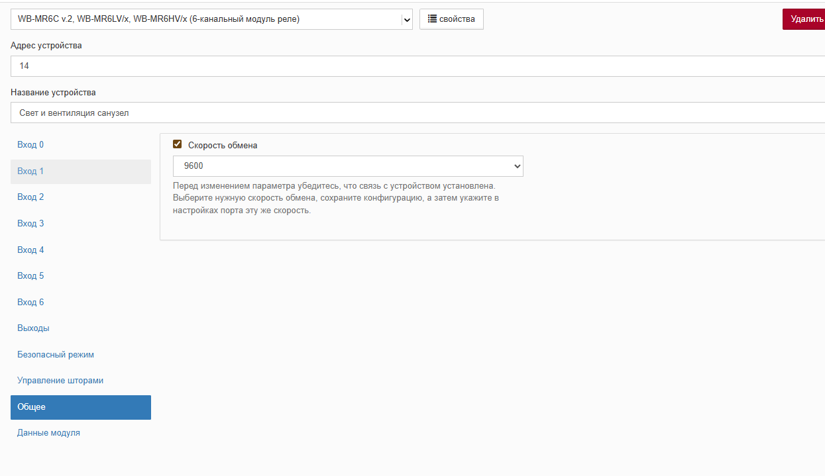
Task: Open the Вход 6 tab
Action: pyautogui.click(x=30, y=303)
